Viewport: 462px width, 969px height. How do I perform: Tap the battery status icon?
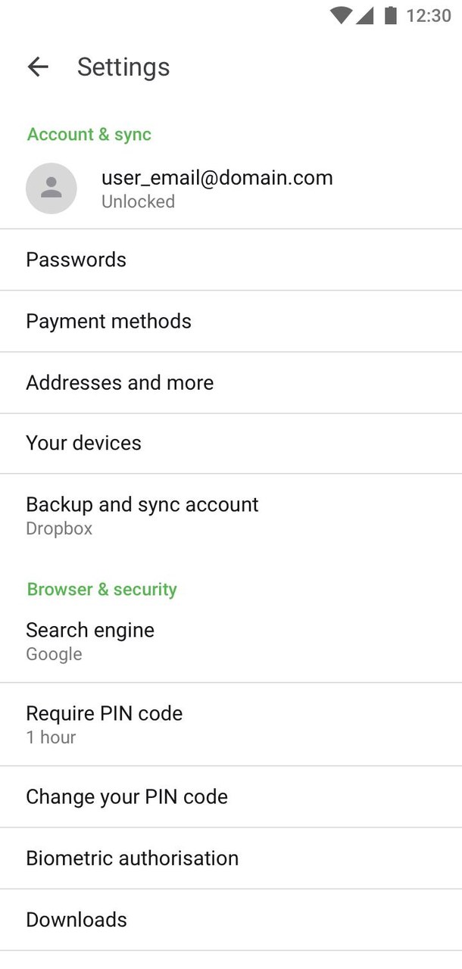pos(391,15)
